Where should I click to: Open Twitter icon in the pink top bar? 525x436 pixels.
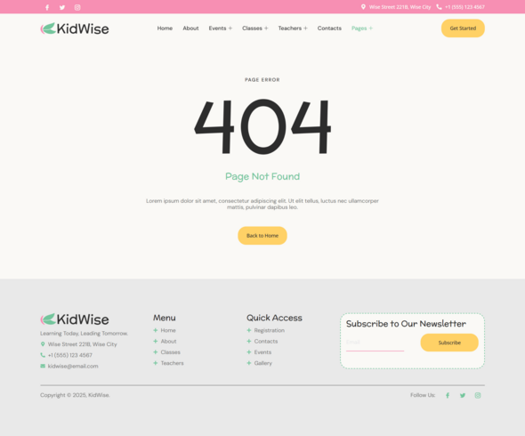[x=62, y=7]
